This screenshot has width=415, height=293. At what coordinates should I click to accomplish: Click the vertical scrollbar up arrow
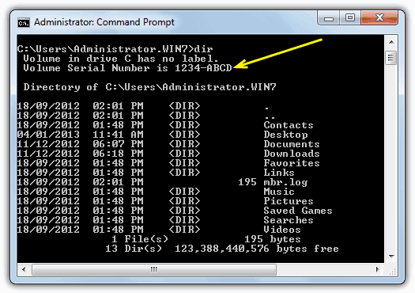[x=391, y=42]
